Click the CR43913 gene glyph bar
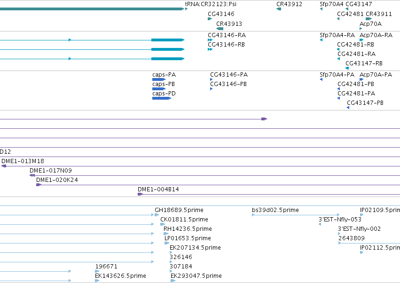400x283 pixels. [x=220, y=29]
